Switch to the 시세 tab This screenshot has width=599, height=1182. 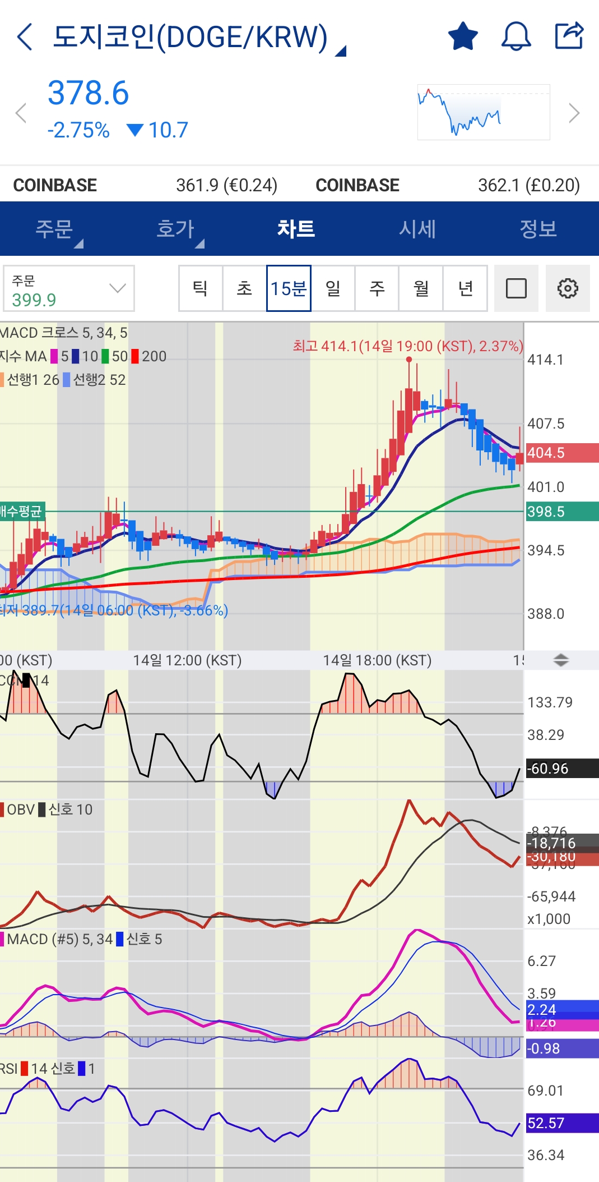click(x=417, y=229)
